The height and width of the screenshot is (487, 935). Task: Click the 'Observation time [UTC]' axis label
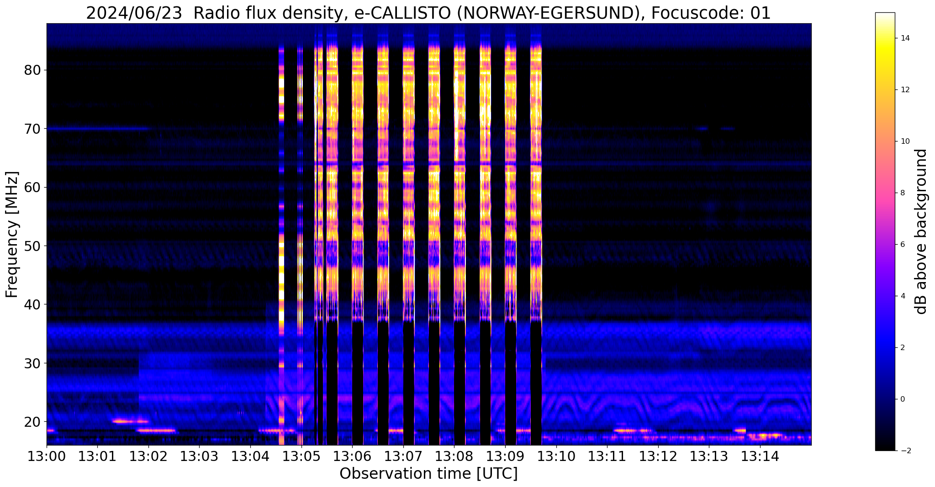click(428, 474)
